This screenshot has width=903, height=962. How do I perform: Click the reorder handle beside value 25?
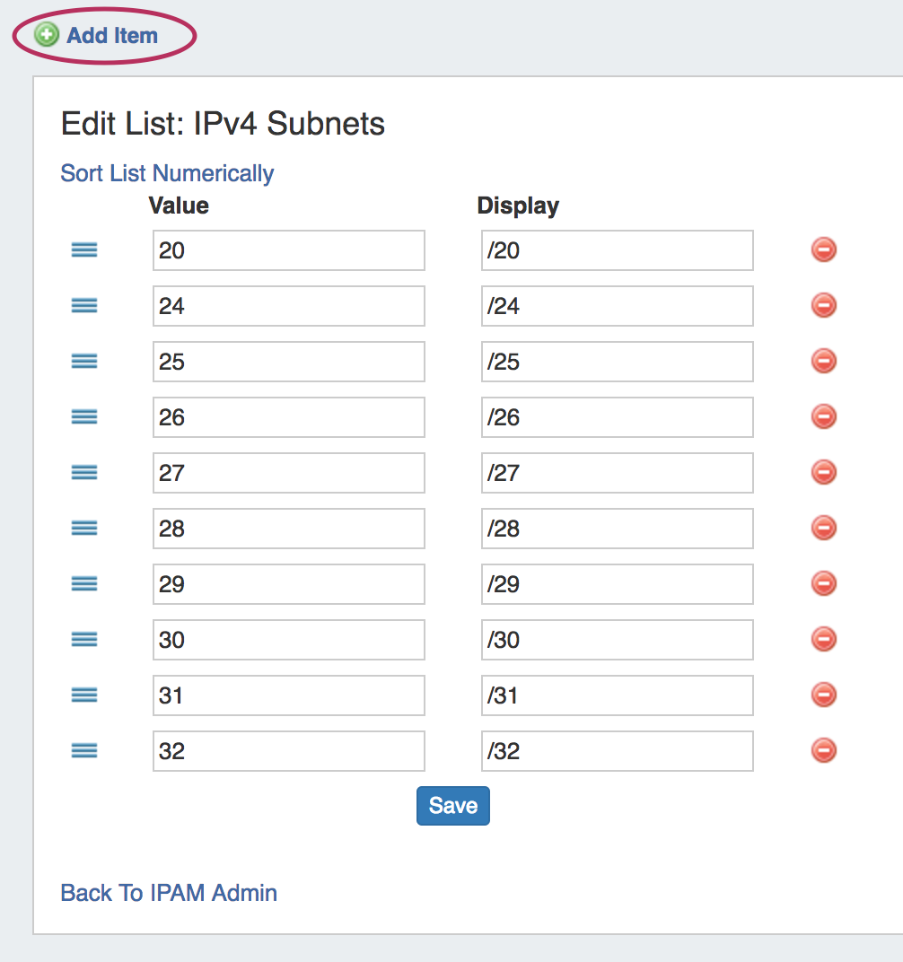[x=84, y=362]
